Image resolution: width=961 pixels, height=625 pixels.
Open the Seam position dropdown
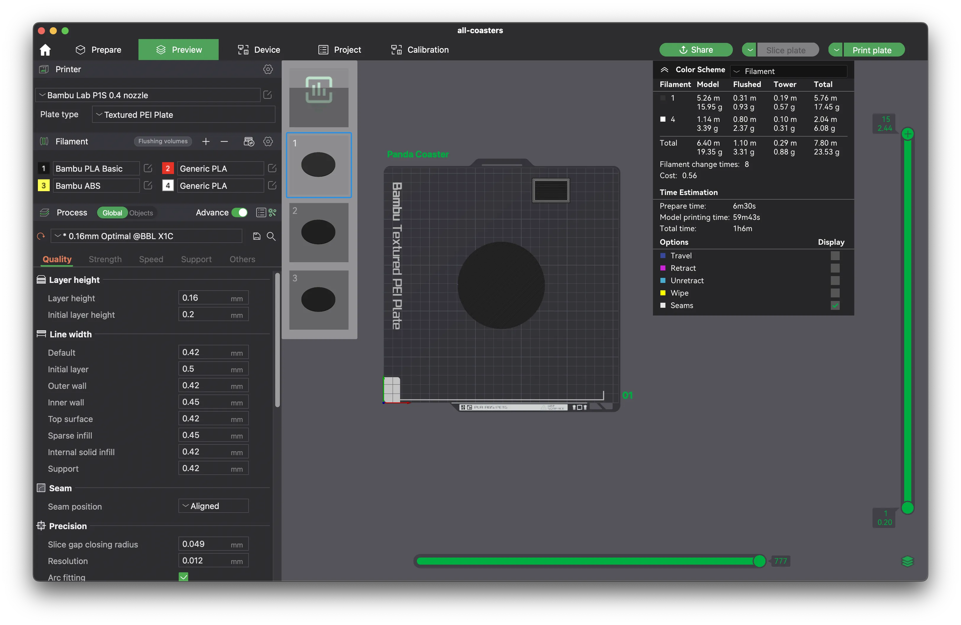point(213,506)
